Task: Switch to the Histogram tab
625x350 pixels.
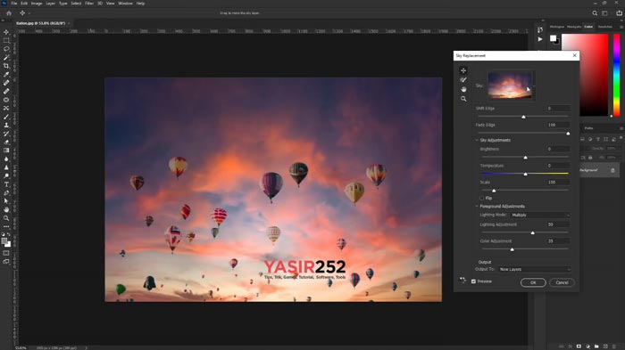Action: click(557, 27)
